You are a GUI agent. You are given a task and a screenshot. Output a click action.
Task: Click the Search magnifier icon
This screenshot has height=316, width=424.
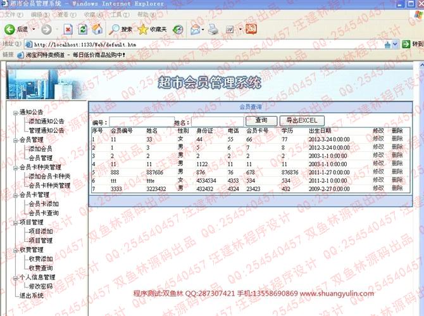coord(114,29)
